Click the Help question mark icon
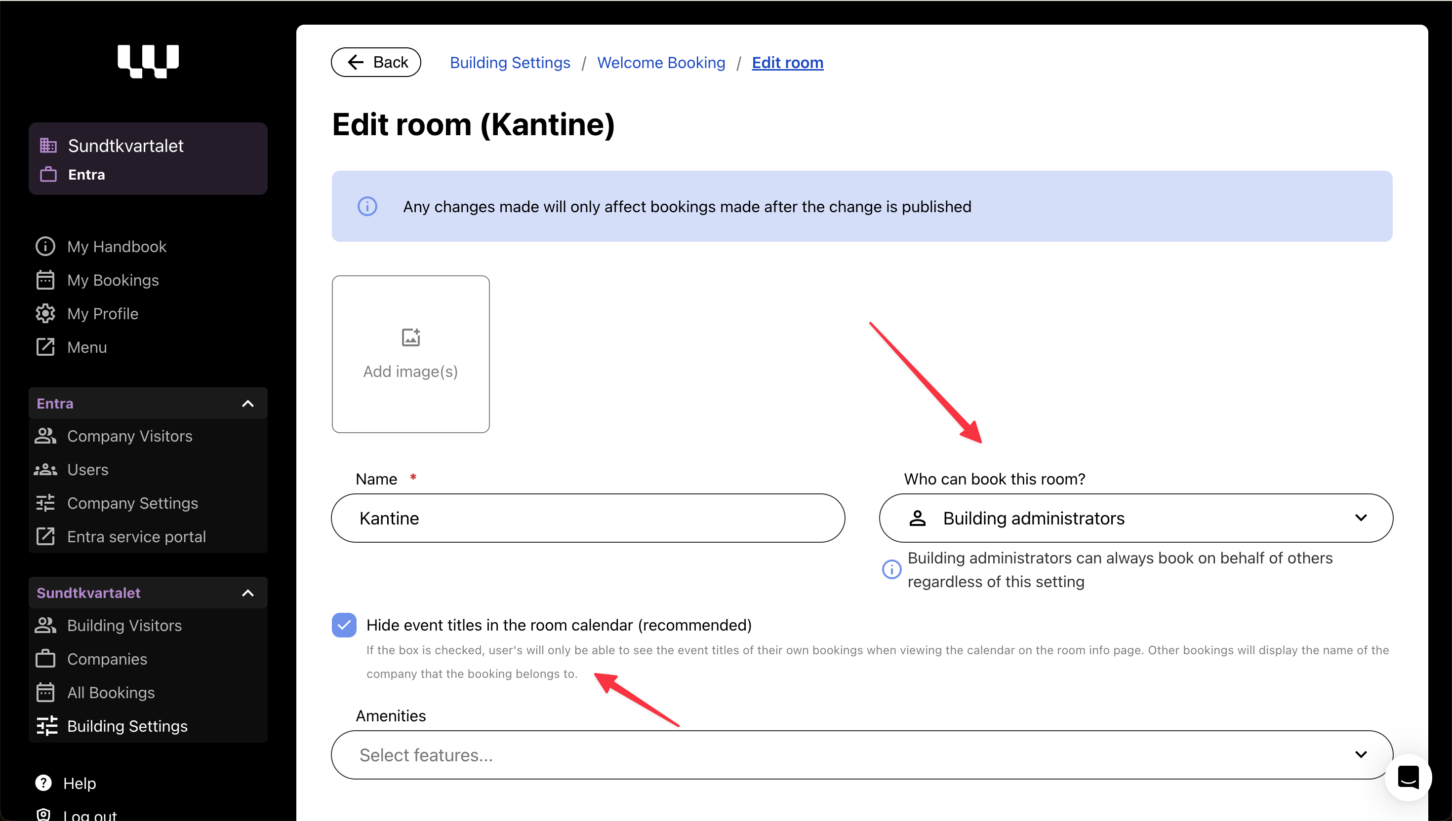The height and width of the screenshot is (821, 1452). 43,783
